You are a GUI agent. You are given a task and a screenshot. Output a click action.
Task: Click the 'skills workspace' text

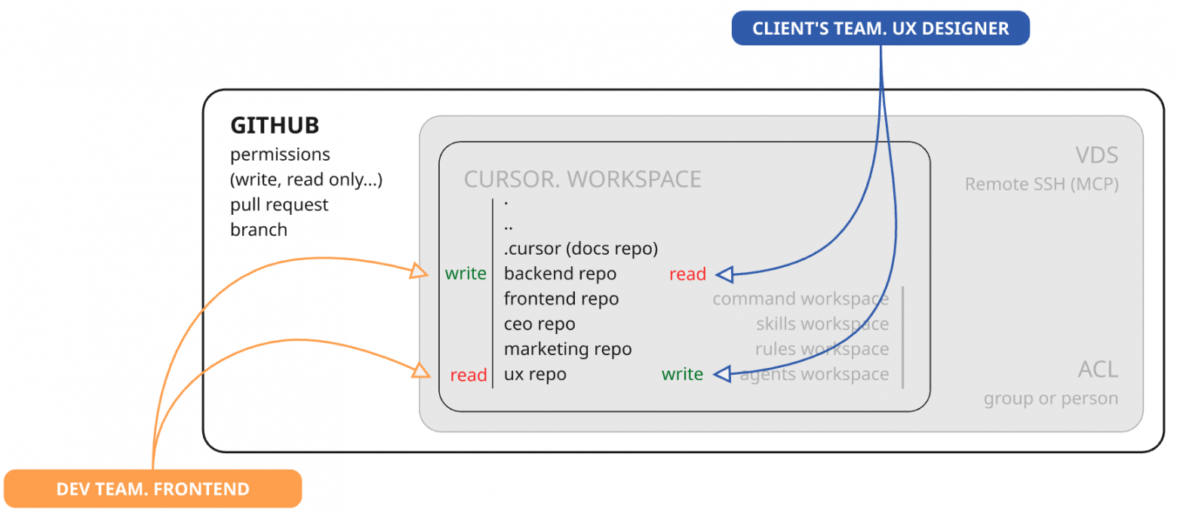(822, 324)
